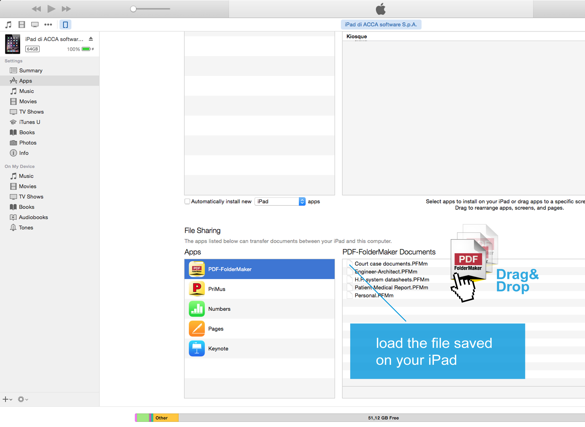Open Movies under On My Device
The width and height of the screenshot is (585, 427).
click(50, 186)
